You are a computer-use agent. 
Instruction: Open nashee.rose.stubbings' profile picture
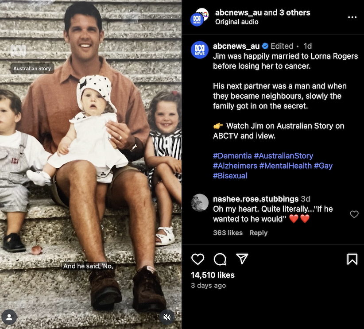(x=200, y=203)
